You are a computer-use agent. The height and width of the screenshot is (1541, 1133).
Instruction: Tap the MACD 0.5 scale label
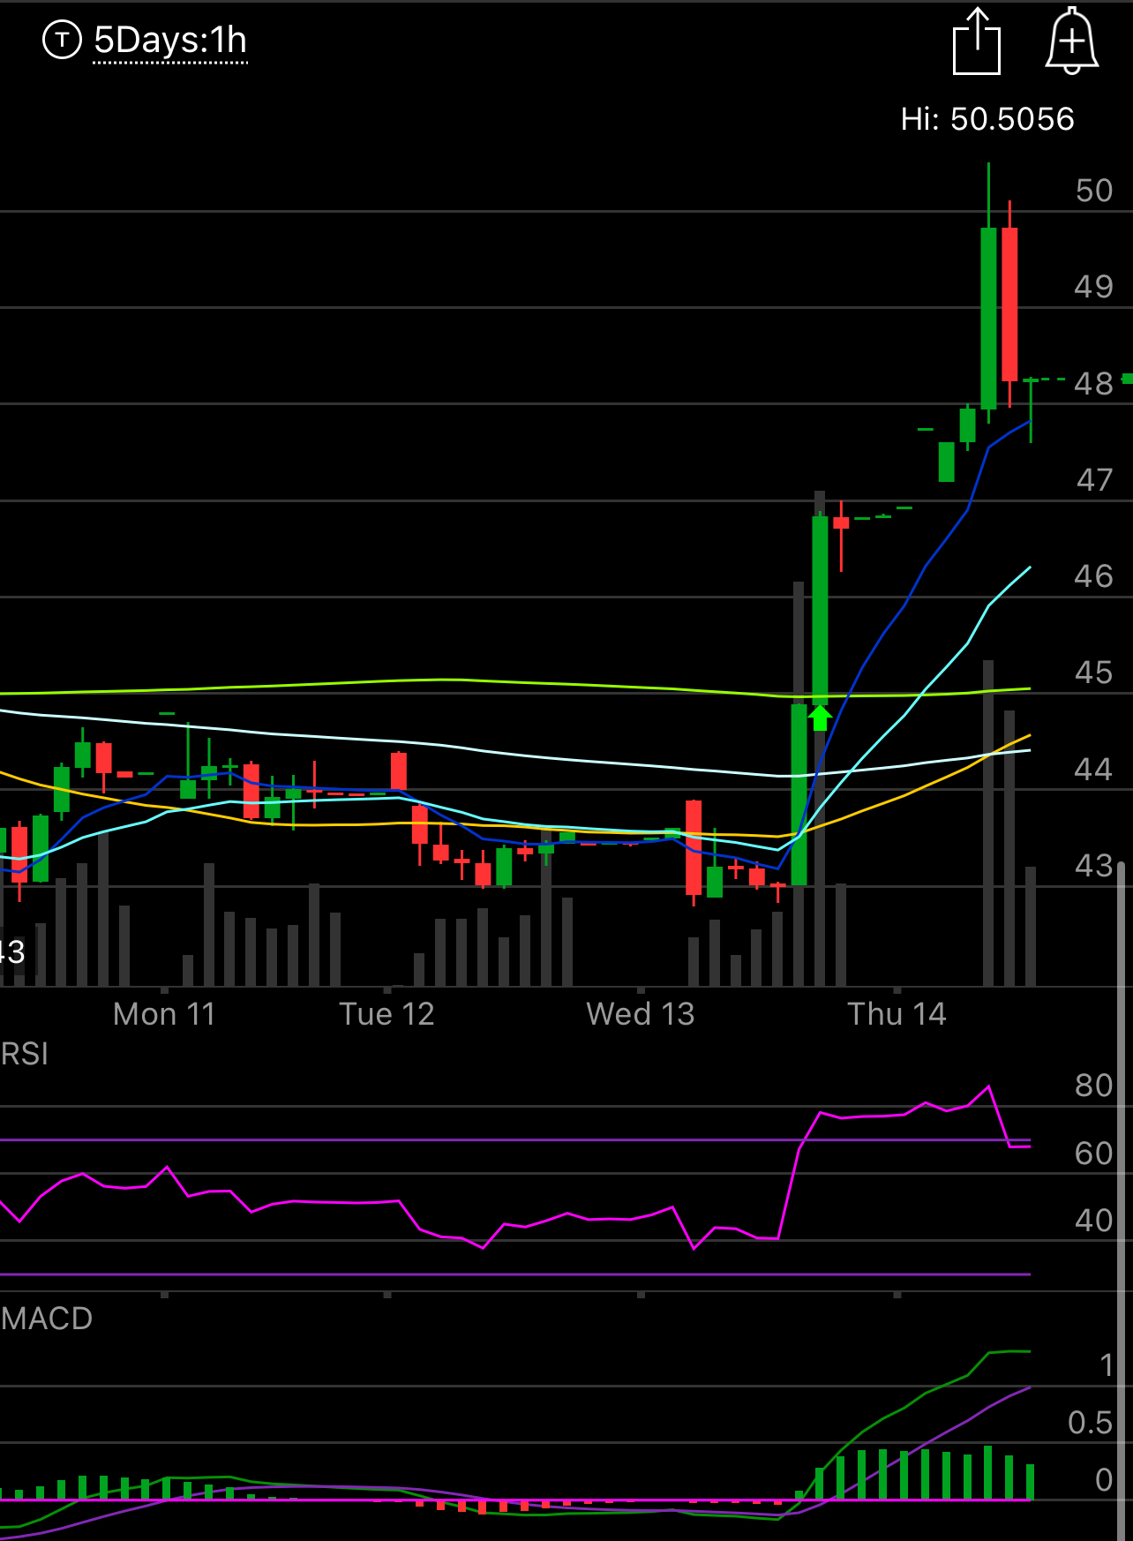point(1091,1423)
